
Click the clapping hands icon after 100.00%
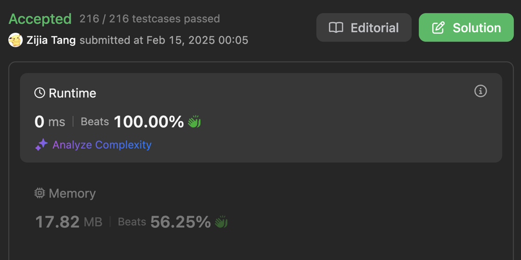pos(194,122)
